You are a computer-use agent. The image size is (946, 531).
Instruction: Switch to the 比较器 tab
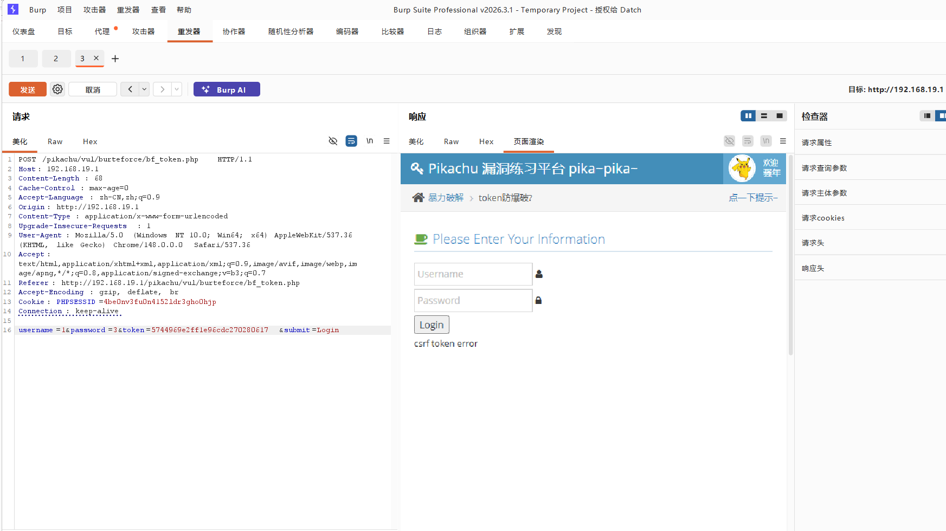pyautogui.click(x=392, y=31)
